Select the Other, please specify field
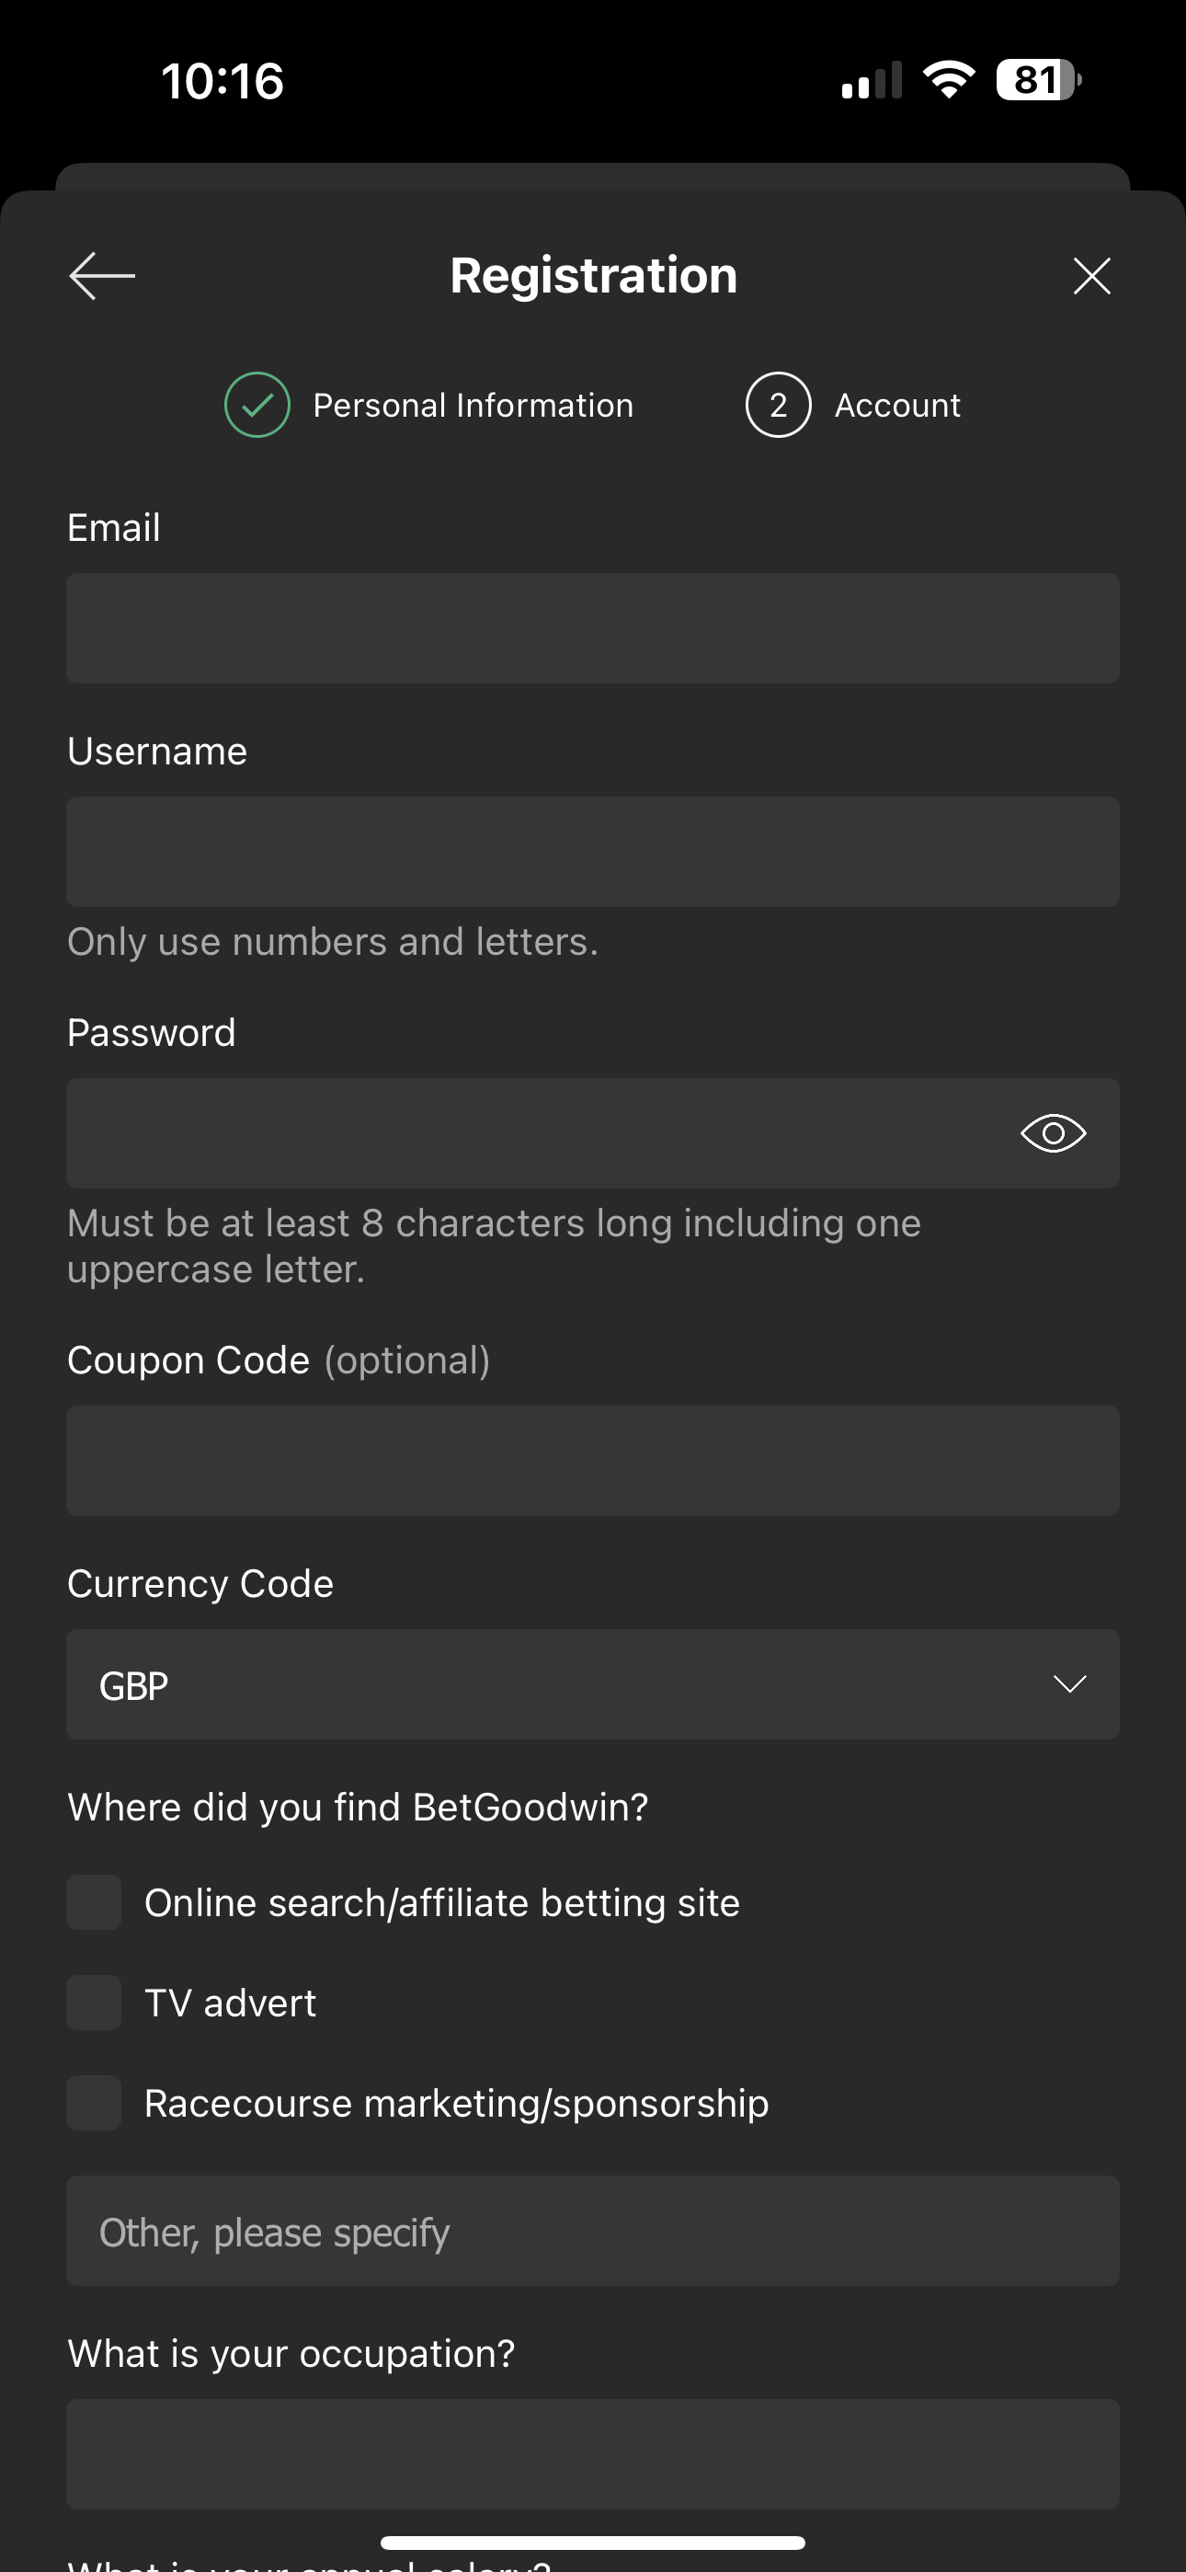 (x=593, y=2231)
